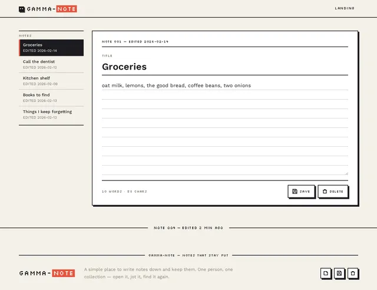377x290 pixels.
Task: Click the new note icon in footer
Action: [326, 273]
